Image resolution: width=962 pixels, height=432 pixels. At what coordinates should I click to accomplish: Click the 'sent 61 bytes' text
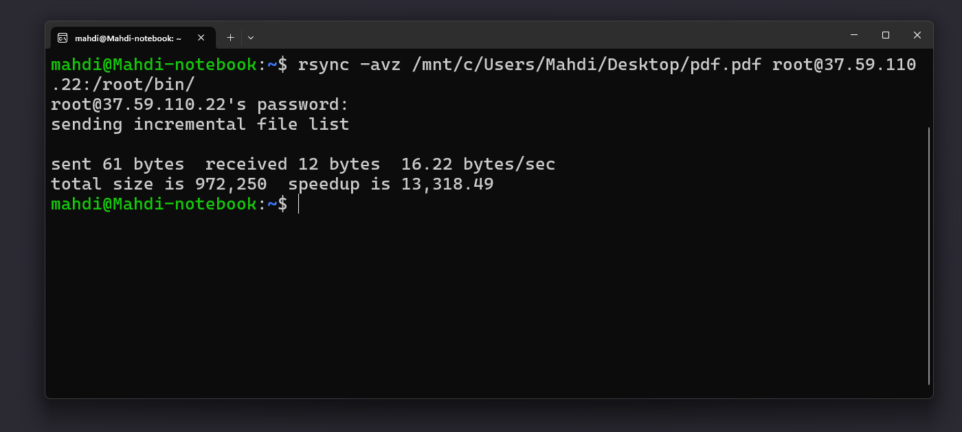[118, 165]
